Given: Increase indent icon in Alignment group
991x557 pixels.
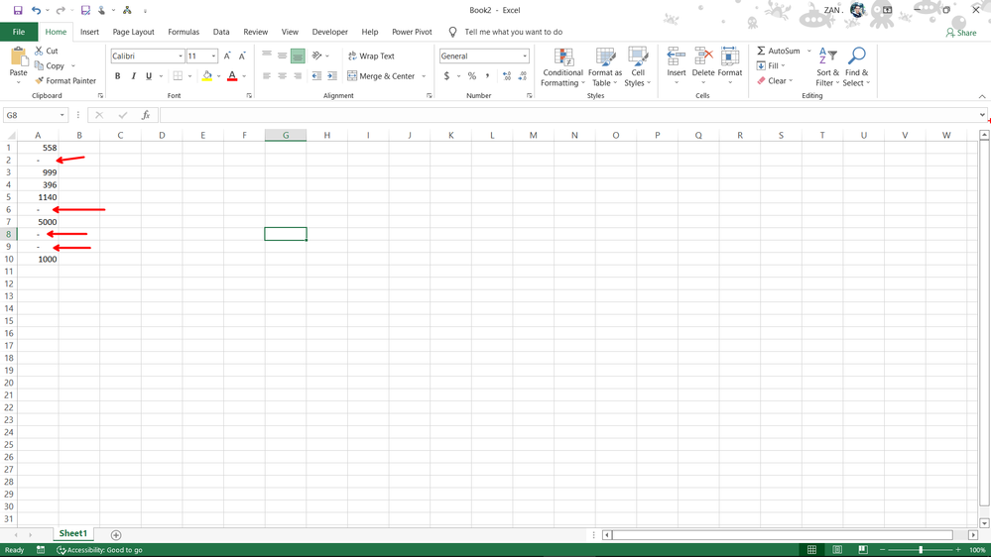Looking at the screenshot, I should click(331, 75).
